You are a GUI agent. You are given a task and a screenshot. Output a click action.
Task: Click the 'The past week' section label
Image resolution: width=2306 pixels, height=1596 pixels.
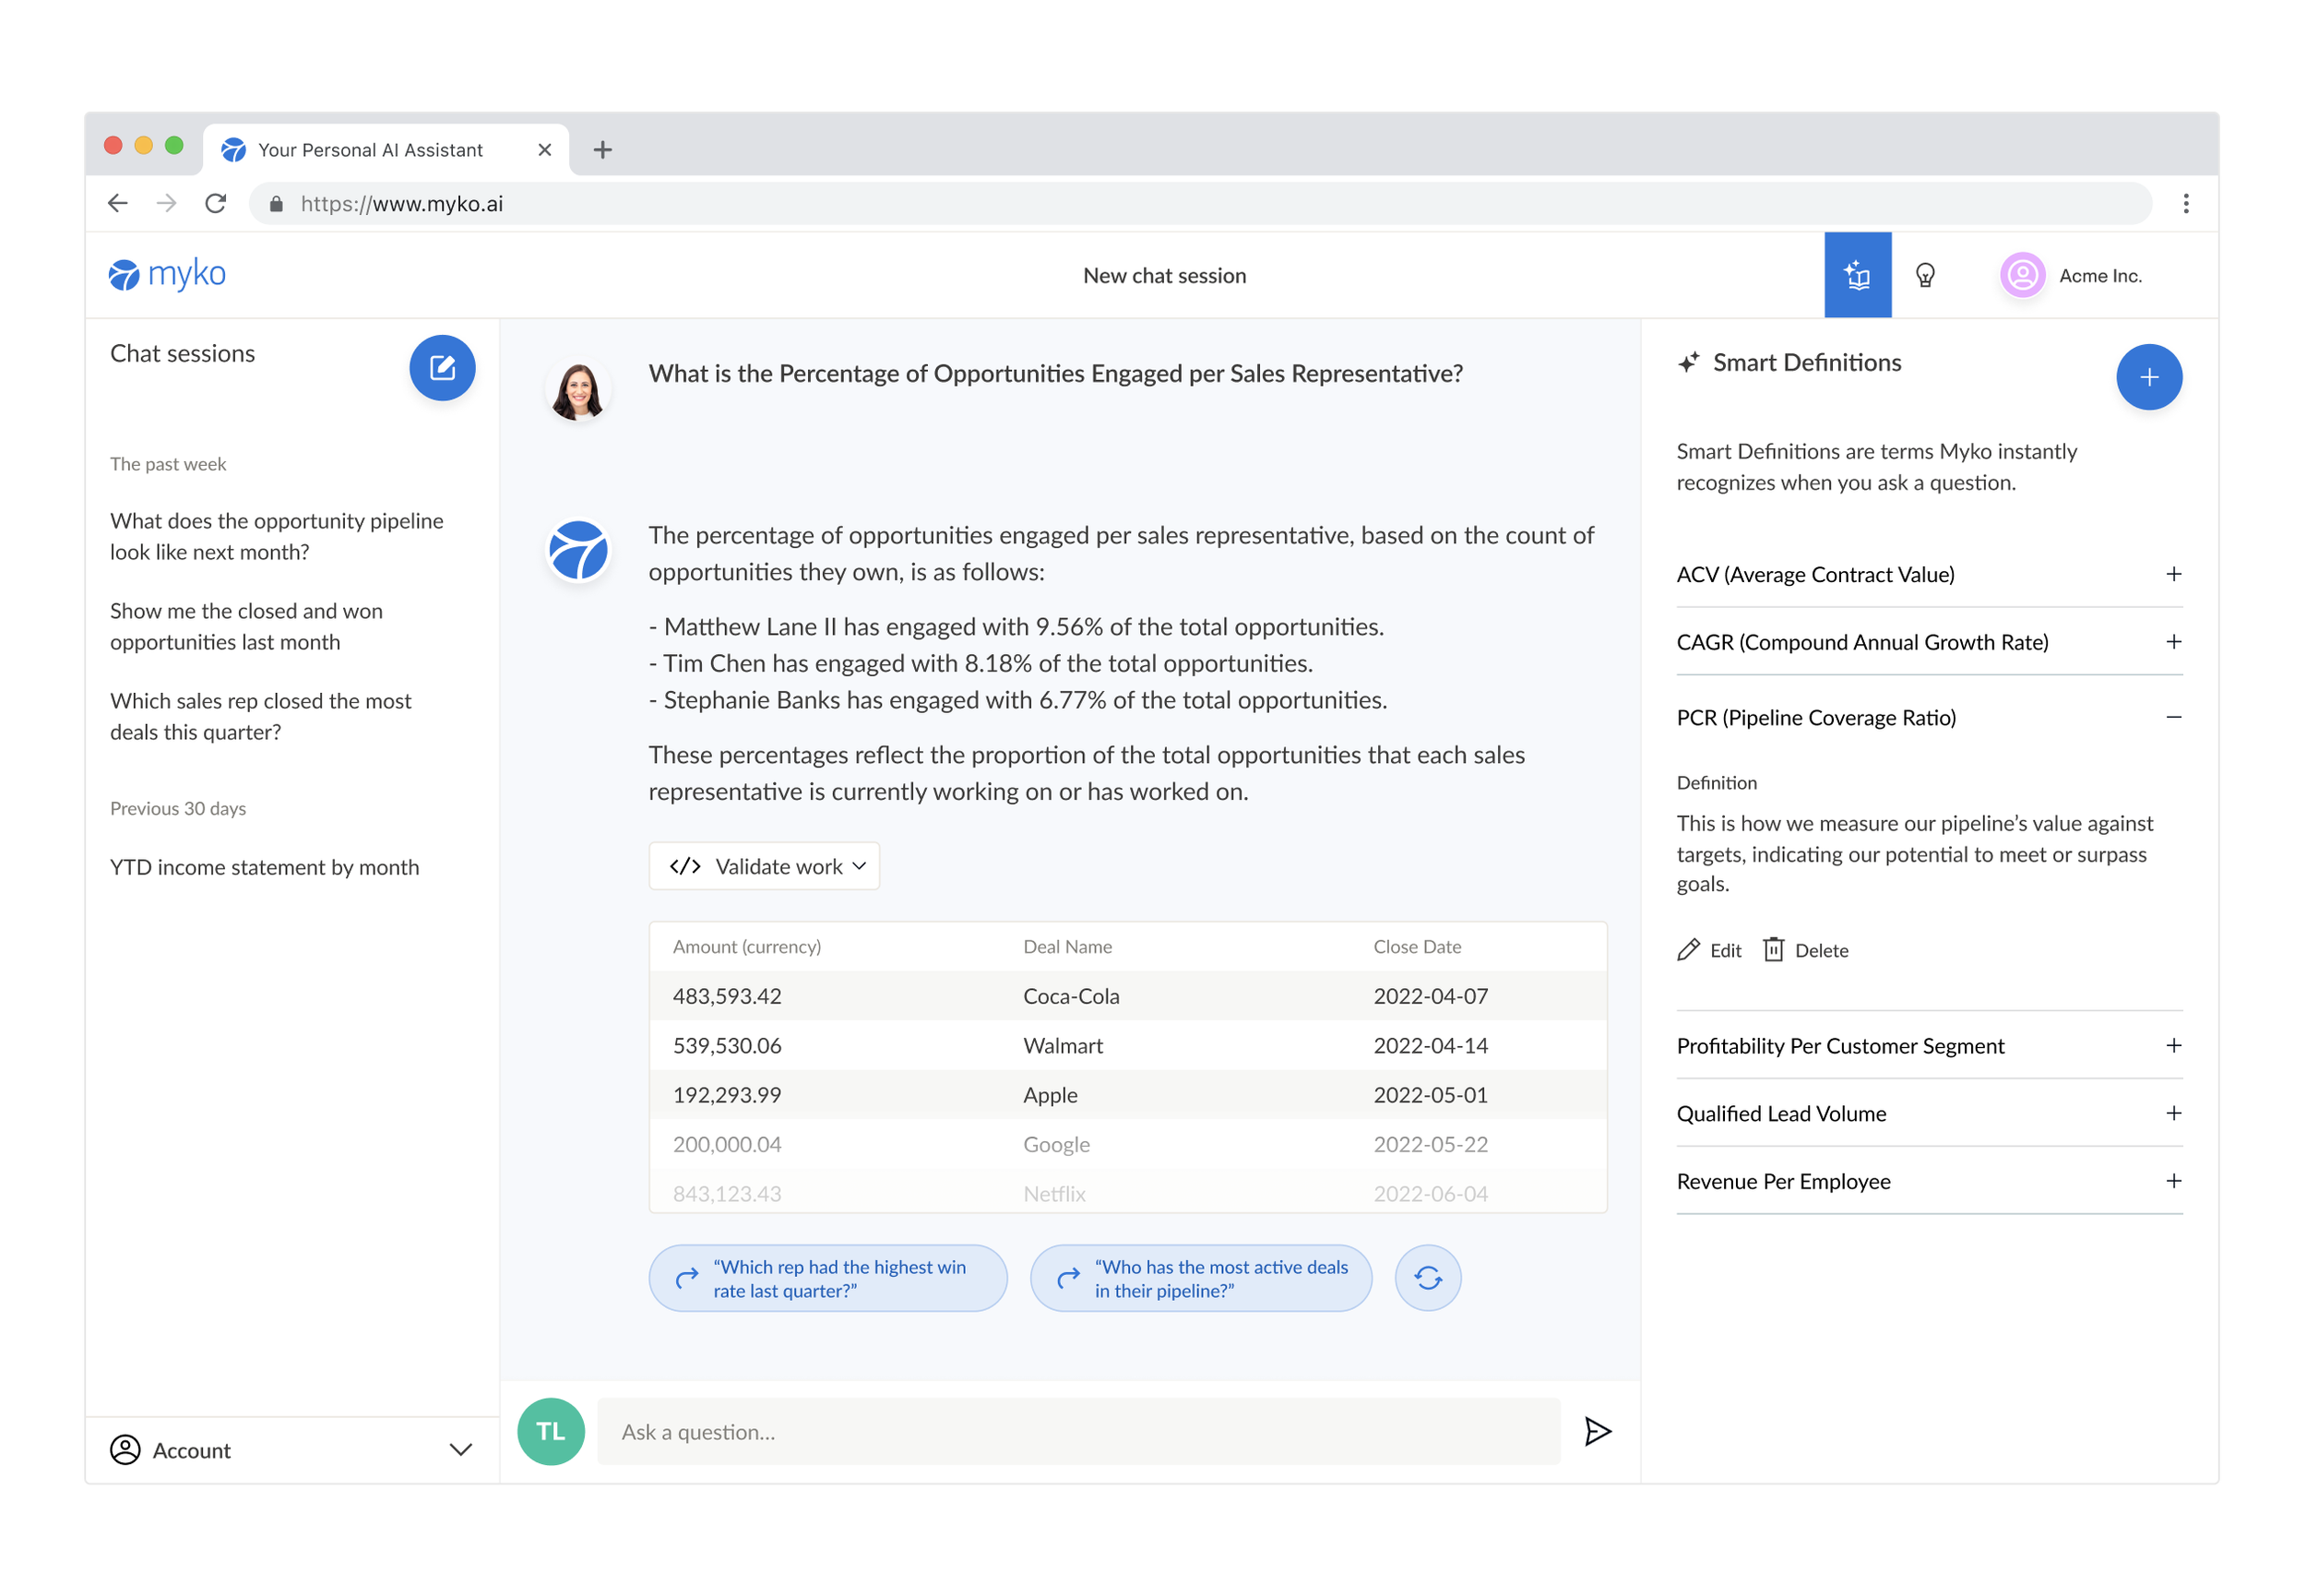168,464
